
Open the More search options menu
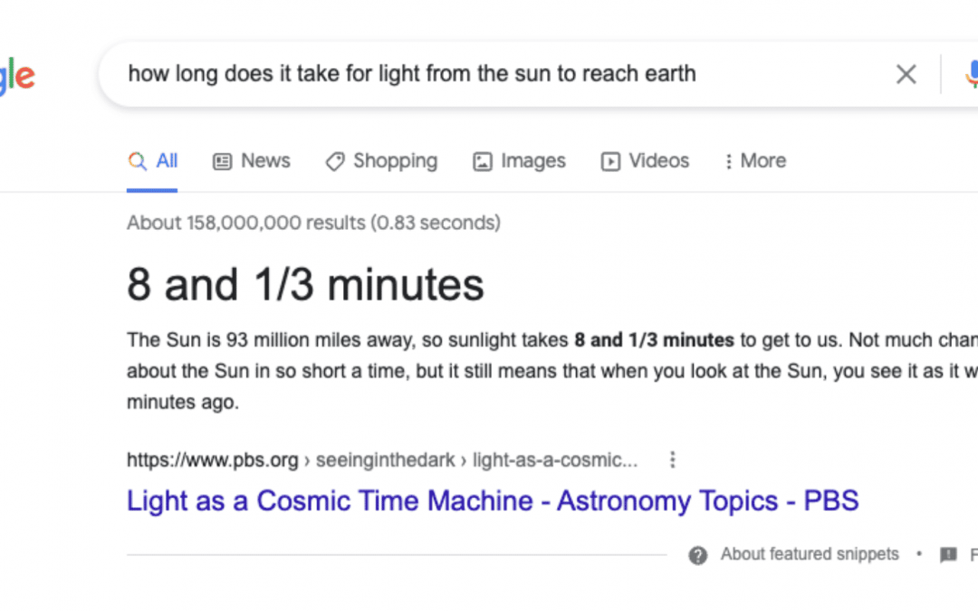[762, 160]
